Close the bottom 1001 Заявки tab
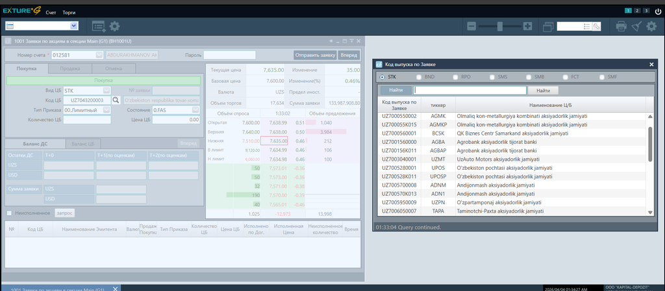The width and height of the screenshot is (665, 291). (116, 288)
